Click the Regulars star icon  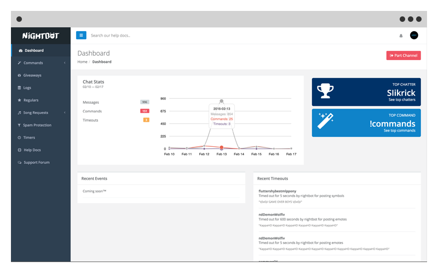20,100
